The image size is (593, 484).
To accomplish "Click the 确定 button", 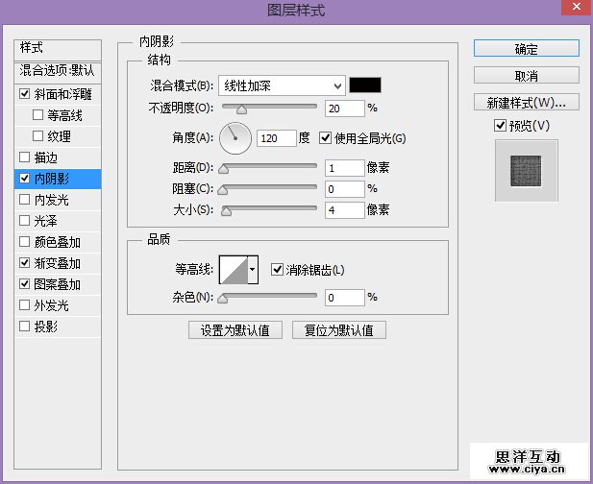I will tap(526, 49).
